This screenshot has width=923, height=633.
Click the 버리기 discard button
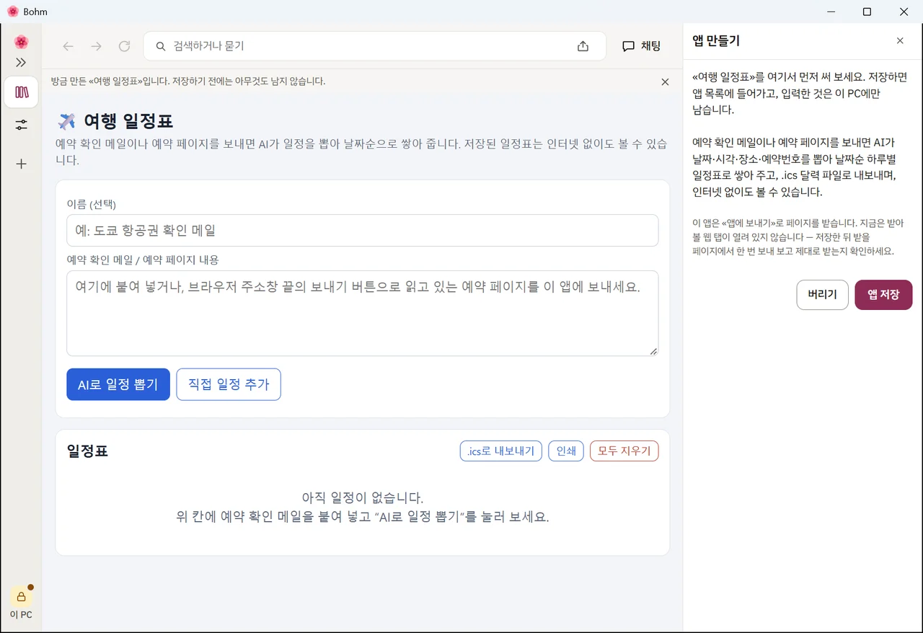[822, 295]
